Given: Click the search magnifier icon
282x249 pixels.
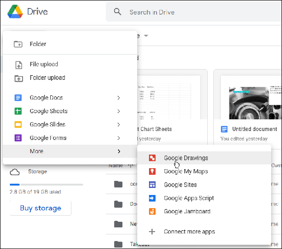Looking at the screenshot, I should 117,12.
